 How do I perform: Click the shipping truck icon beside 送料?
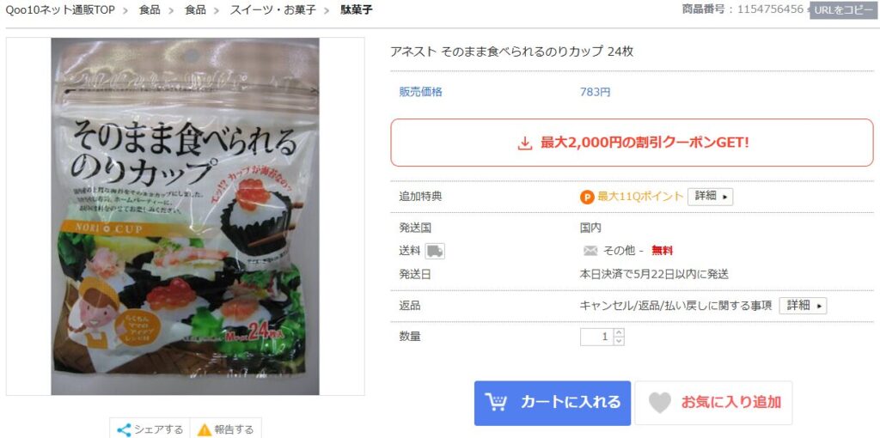(x=435, y=252)
